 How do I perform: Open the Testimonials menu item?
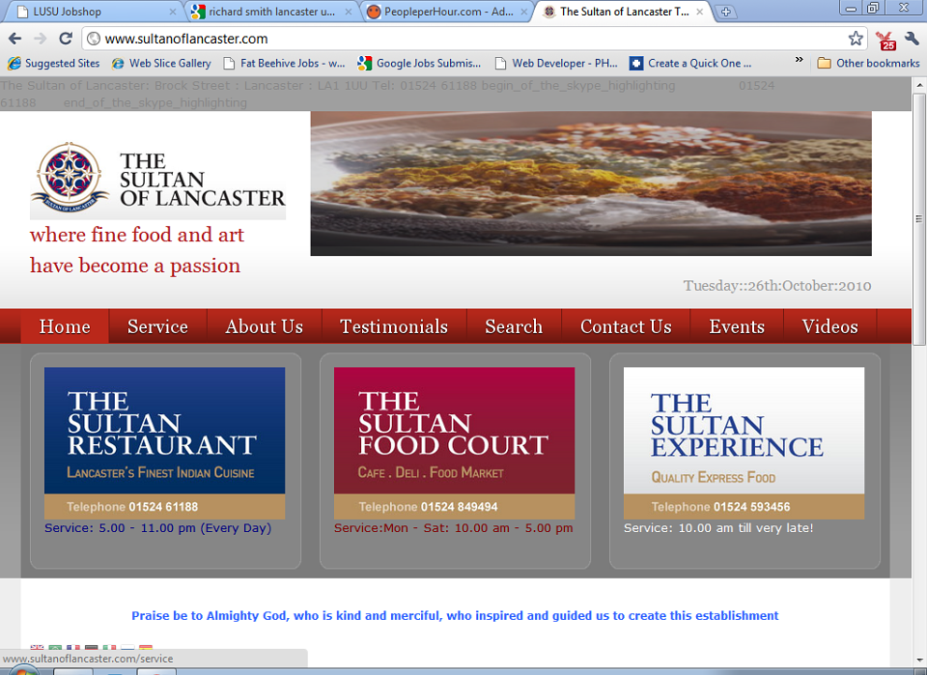(x=394, y=326)
